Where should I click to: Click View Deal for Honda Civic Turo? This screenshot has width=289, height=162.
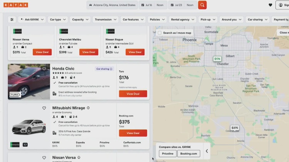point(133,94)
